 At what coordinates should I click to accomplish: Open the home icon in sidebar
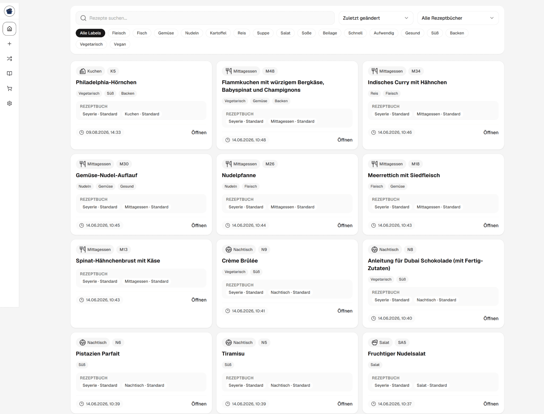(9, 29)
